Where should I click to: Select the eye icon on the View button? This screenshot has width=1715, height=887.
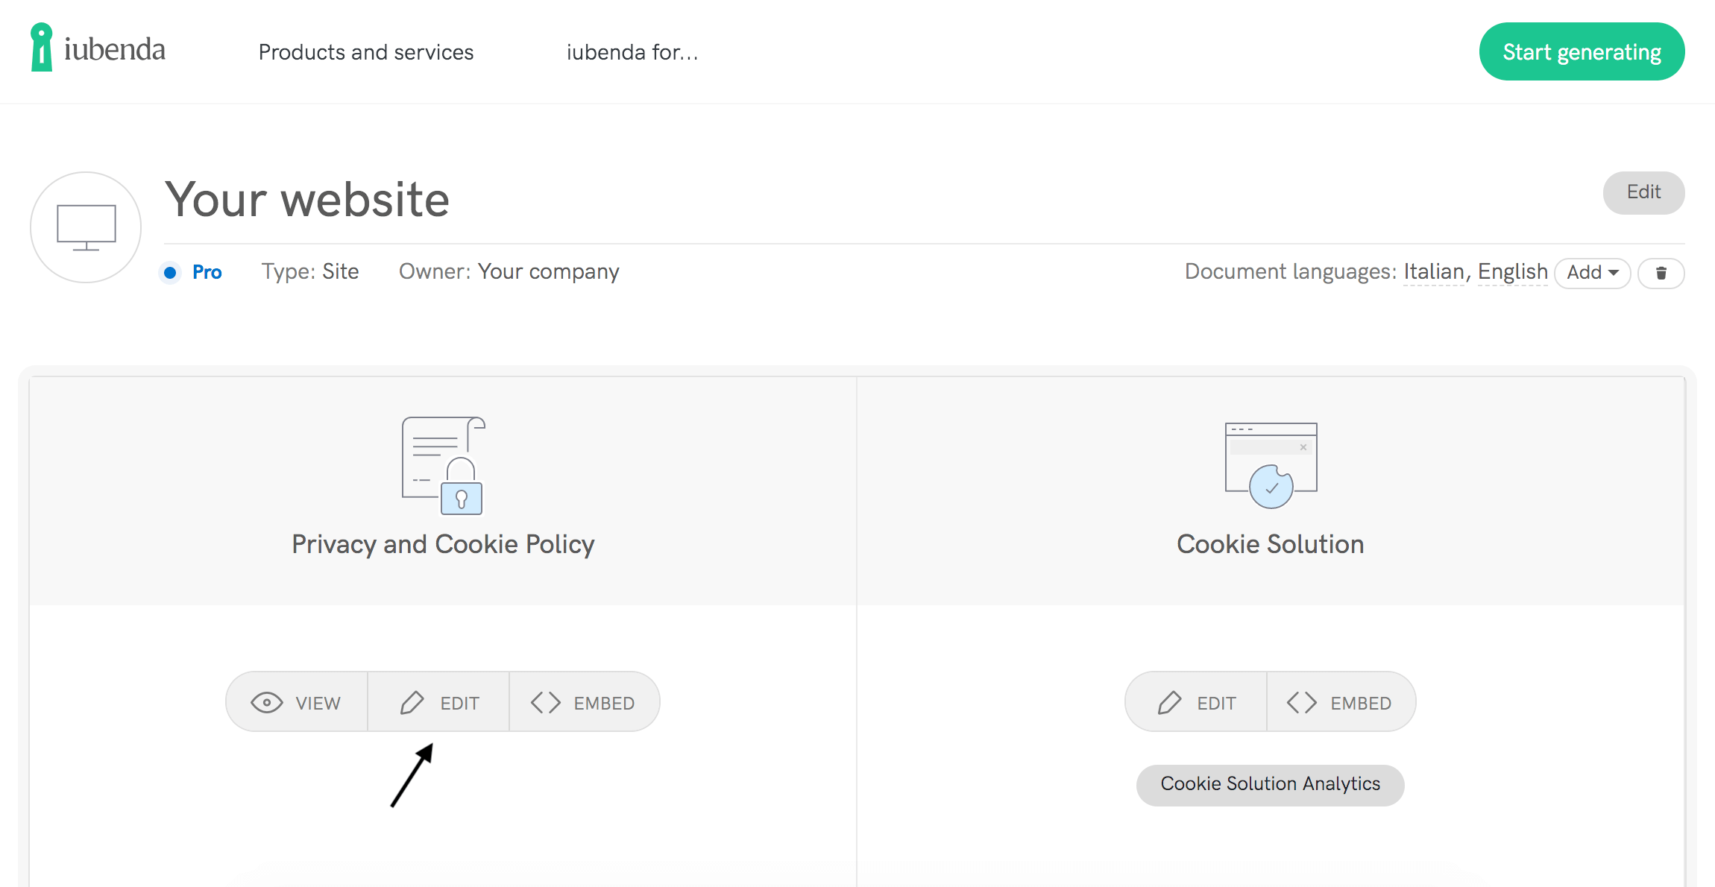(x=266, y=701)
